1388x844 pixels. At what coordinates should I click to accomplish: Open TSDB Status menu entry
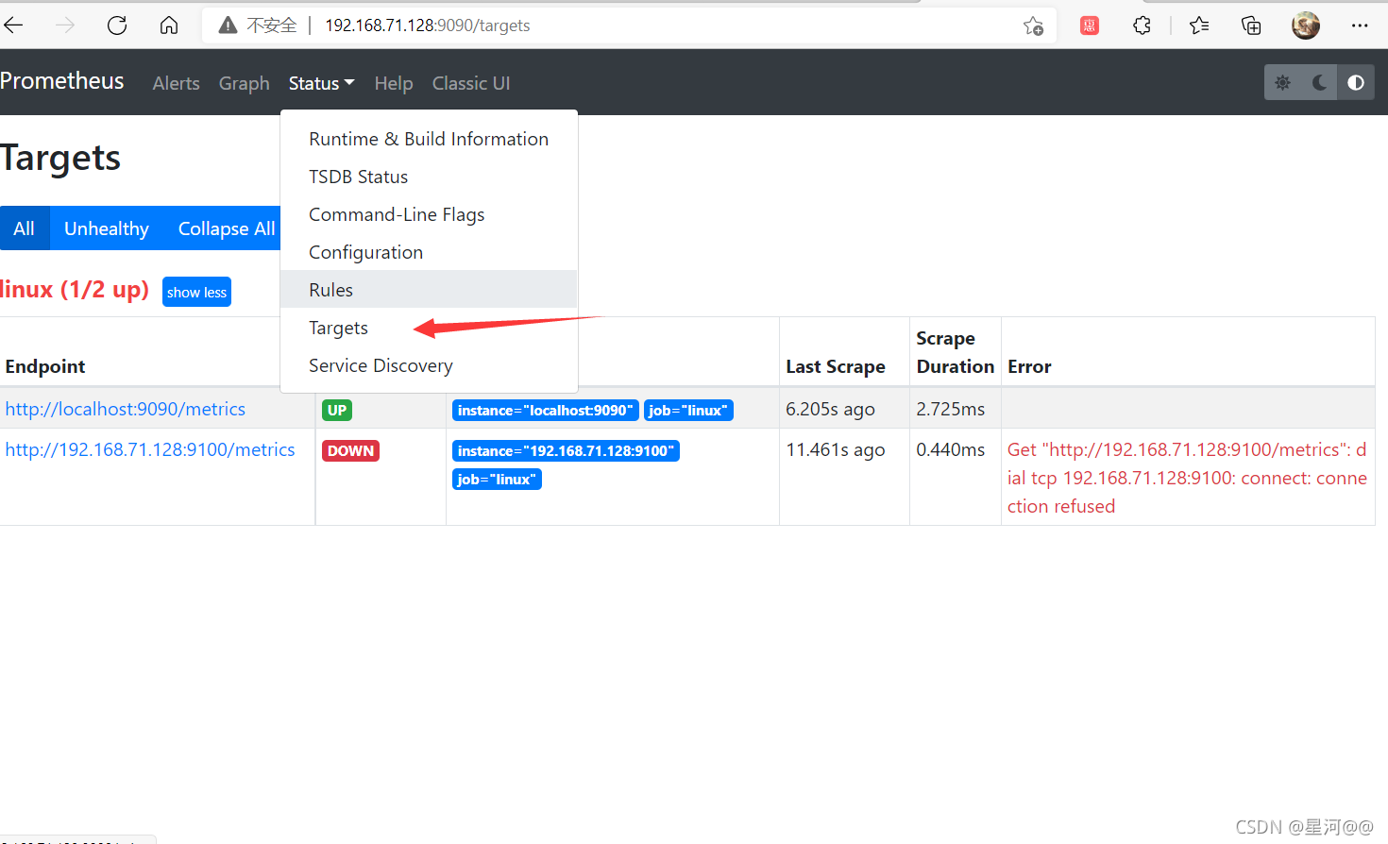[x=429, y=177]
